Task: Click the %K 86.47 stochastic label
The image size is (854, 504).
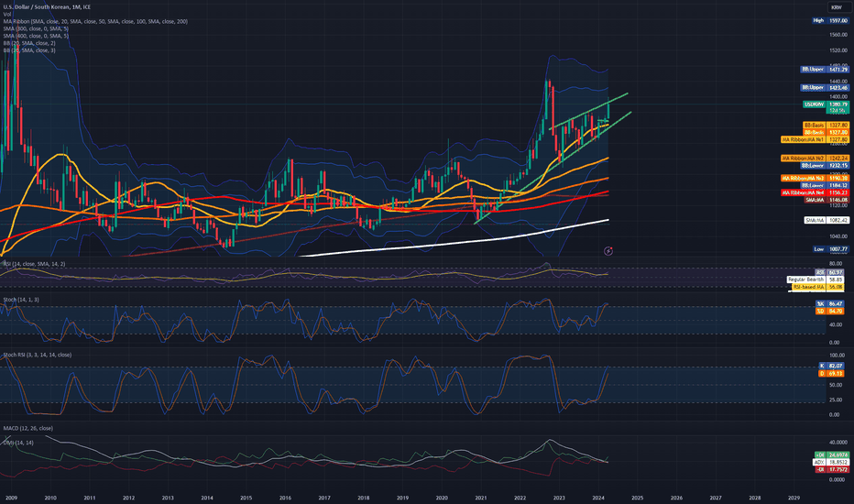Action: point(829,303)
